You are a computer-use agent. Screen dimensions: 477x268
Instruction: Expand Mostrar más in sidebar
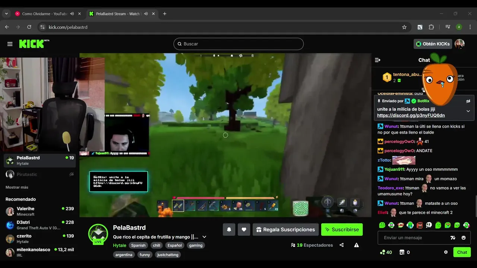[x=17, y=187]
